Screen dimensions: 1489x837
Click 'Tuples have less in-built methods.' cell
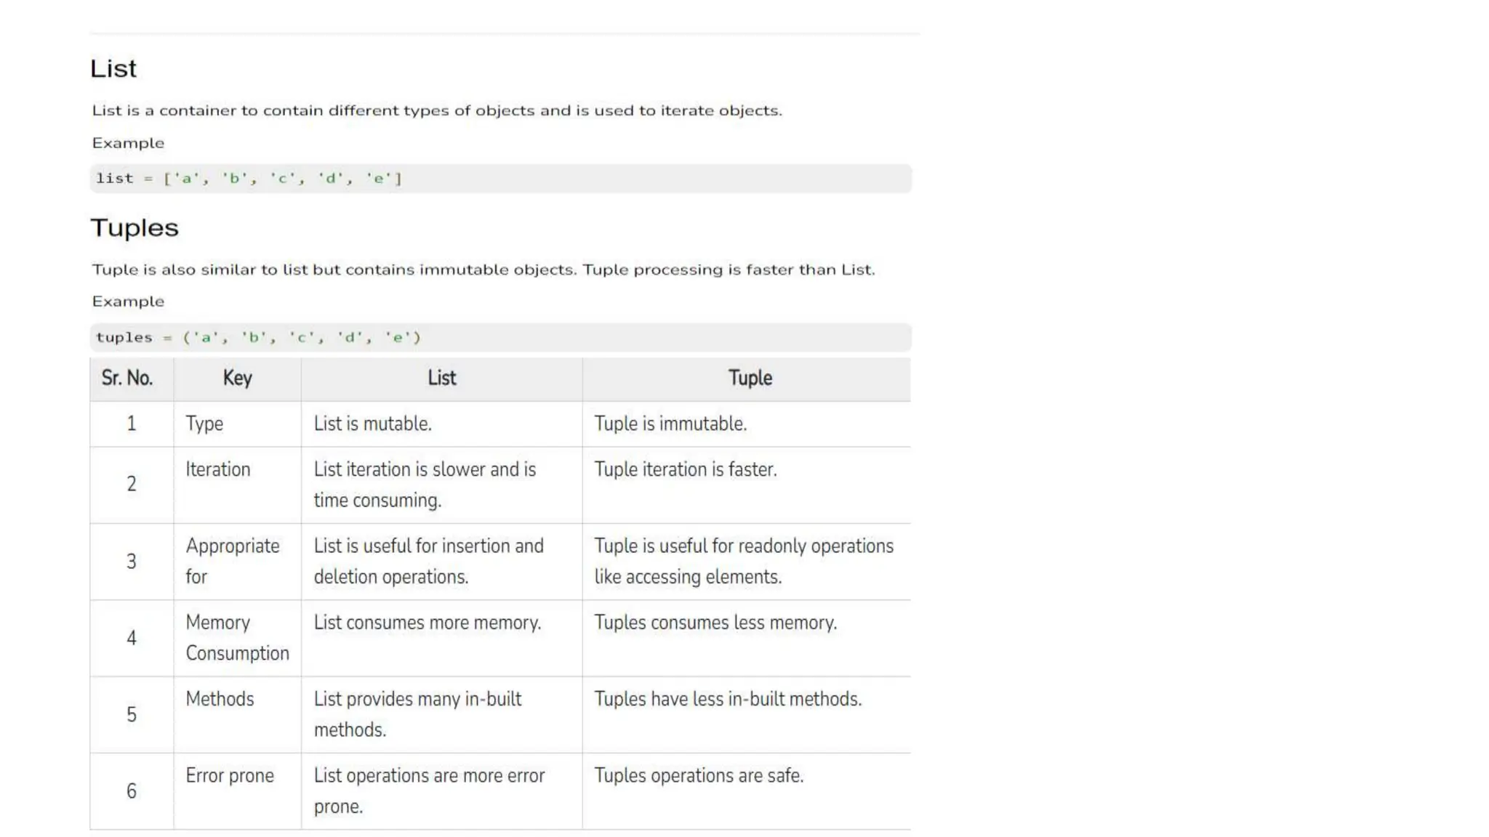tap(747, 715)
